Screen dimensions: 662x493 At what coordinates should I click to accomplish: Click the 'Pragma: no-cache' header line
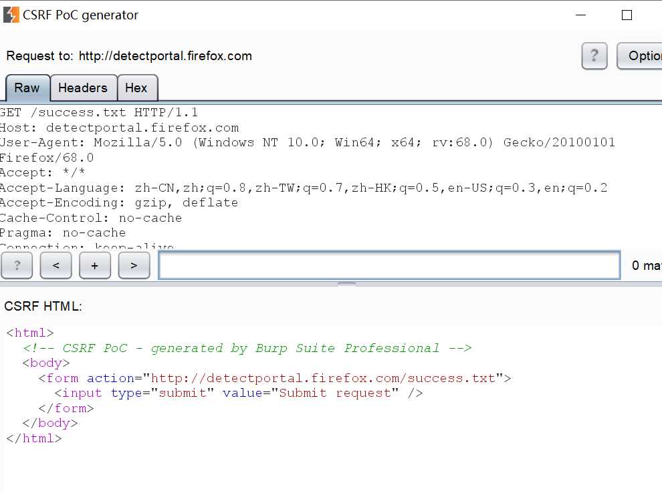pos(63,232)
